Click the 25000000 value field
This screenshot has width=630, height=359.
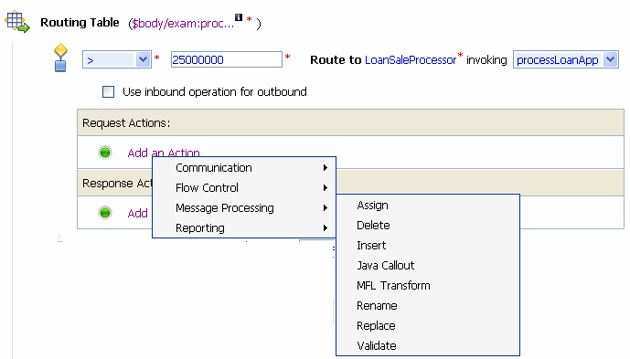click(227, 60)
